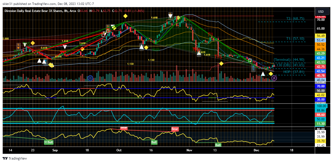Click the light blue 53.41 price label
Image resolution: width=333 pixels, height=163 pixels.
click(x=321, y=40)
